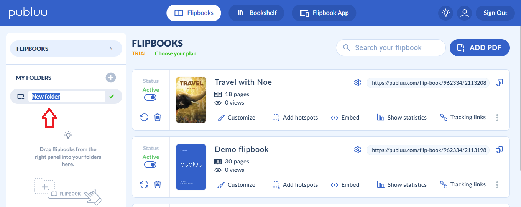Click the MY FOLDERS heading

point(33,78)
